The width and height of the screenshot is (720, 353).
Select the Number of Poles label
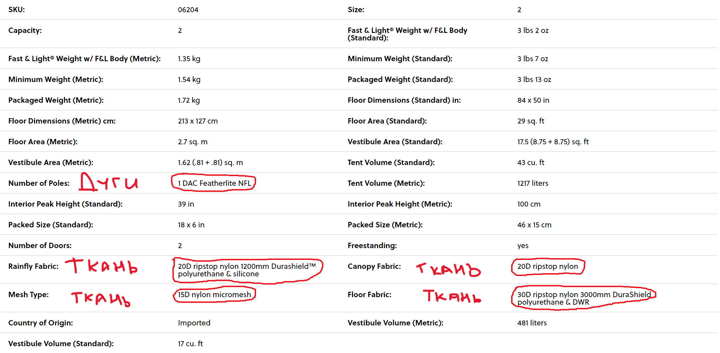[x=39, y=183]
